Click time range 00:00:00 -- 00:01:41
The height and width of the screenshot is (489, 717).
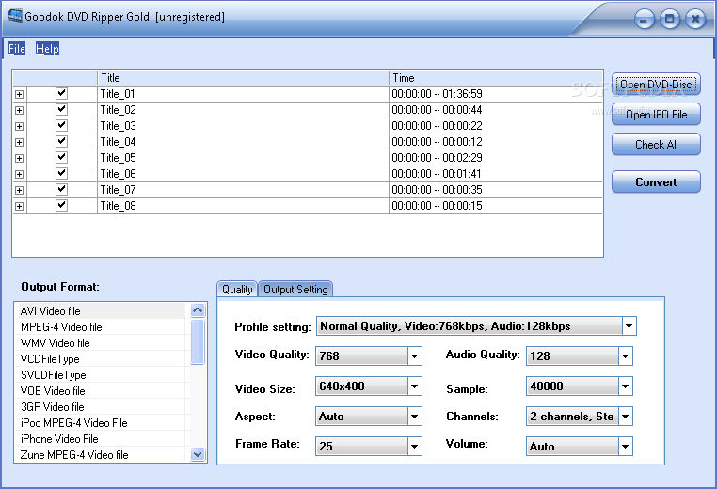click(x=437, y=174)
